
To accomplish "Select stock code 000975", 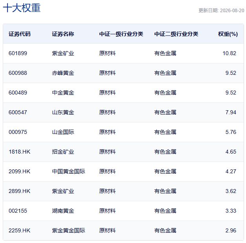I will coord(18,132).
